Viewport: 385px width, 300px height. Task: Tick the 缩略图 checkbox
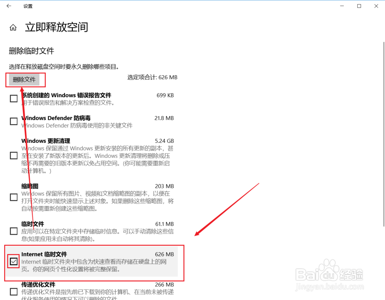click(x=14, y=197)
